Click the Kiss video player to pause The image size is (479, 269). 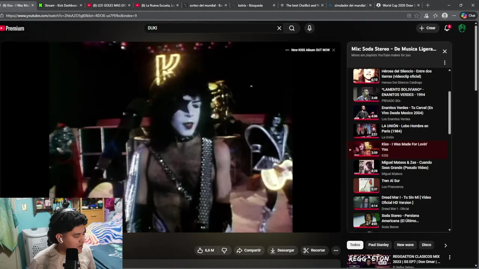pyautogui.click(x=170, y=137)
